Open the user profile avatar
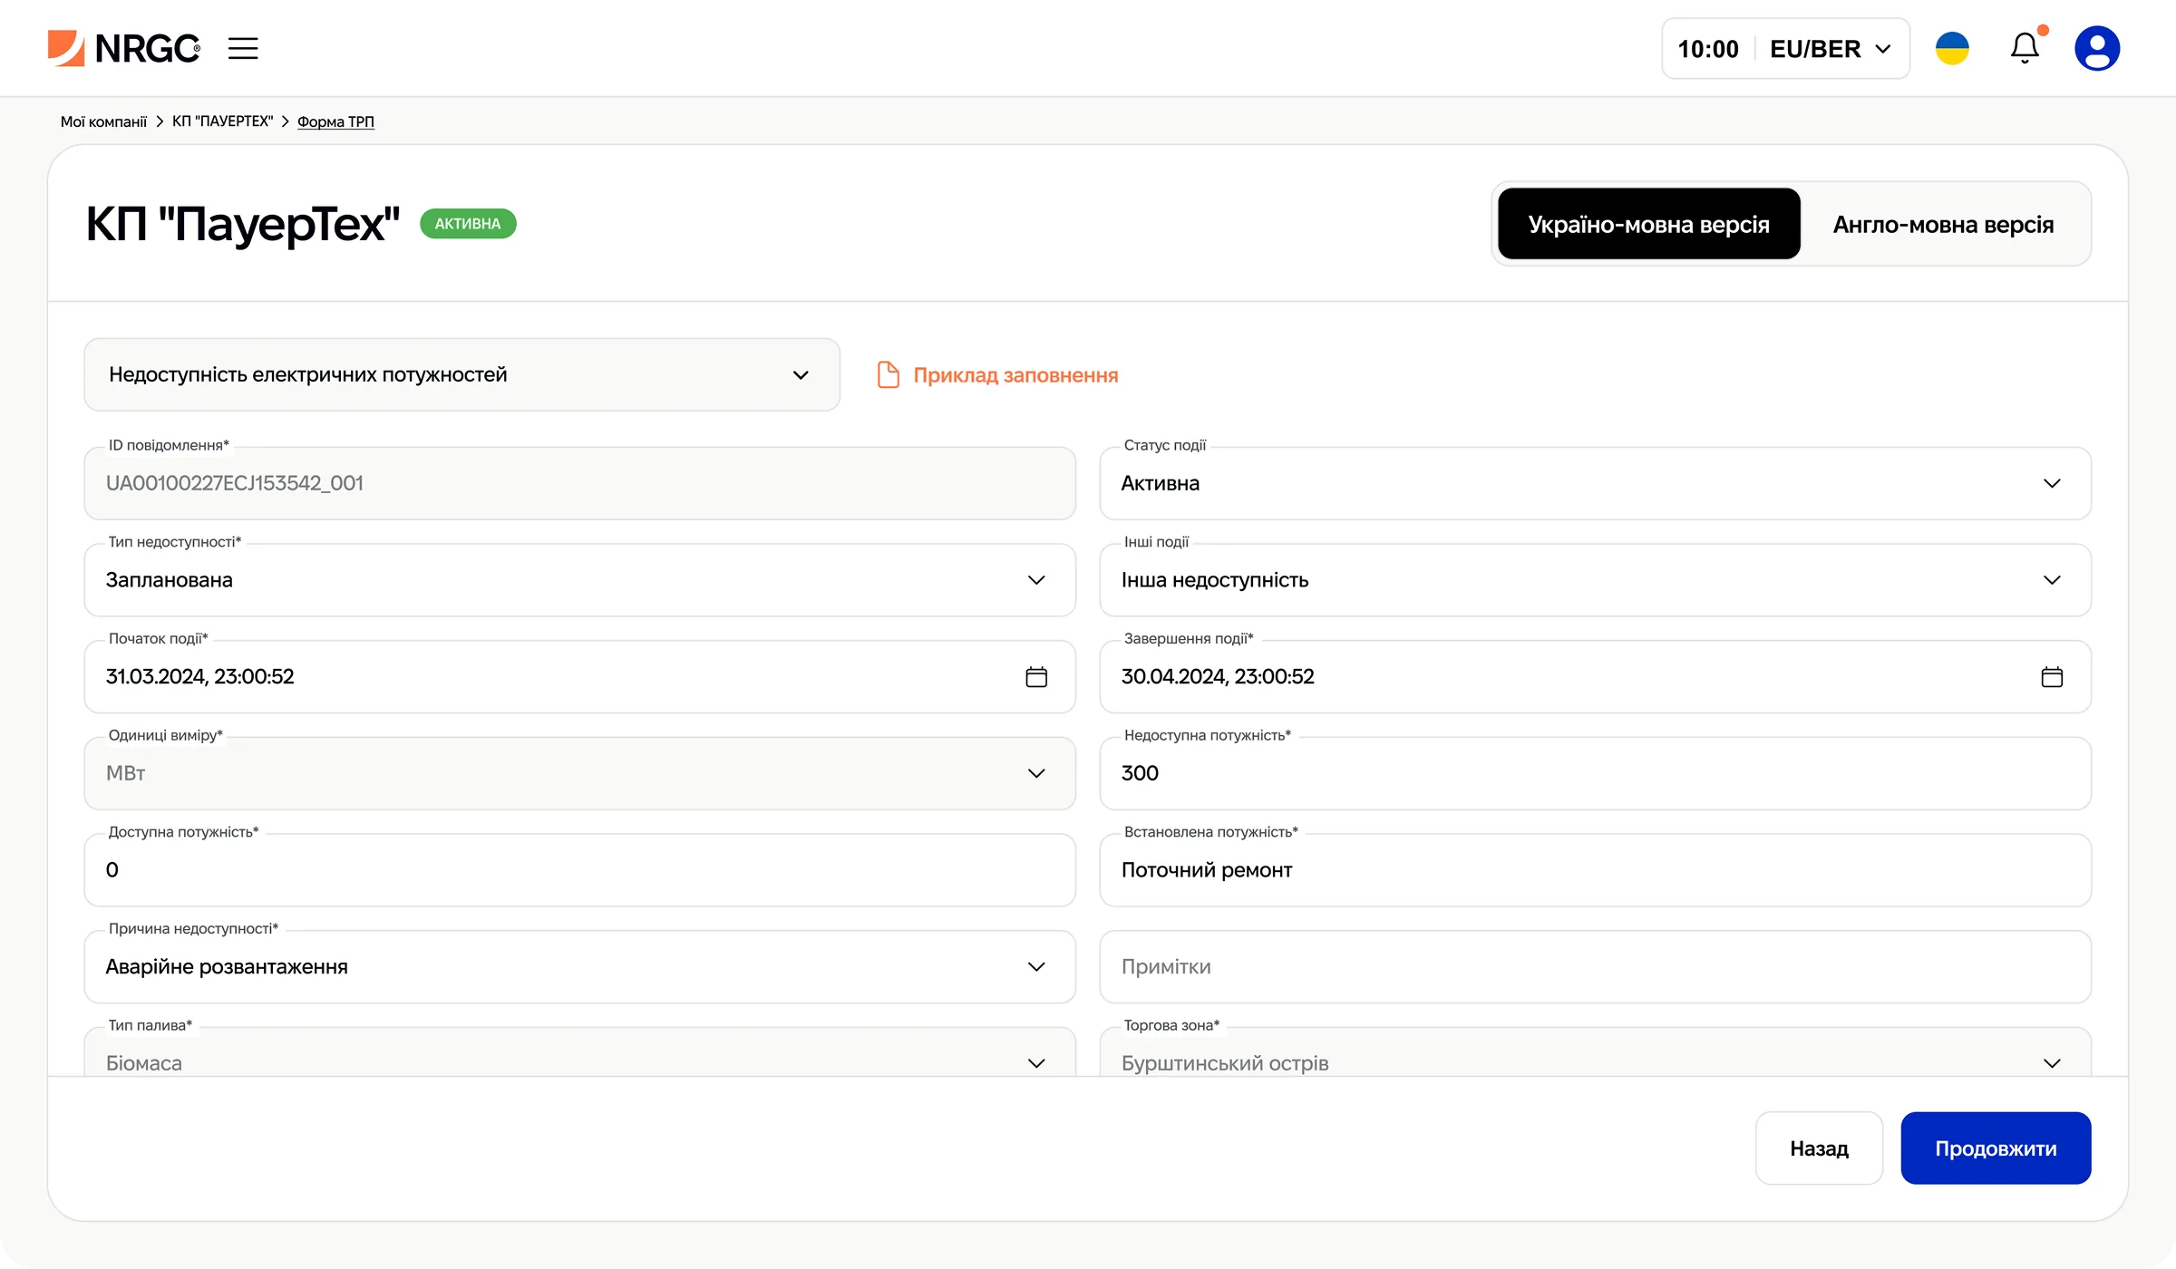The image size is (2176, 1269). pos(2097,48)
